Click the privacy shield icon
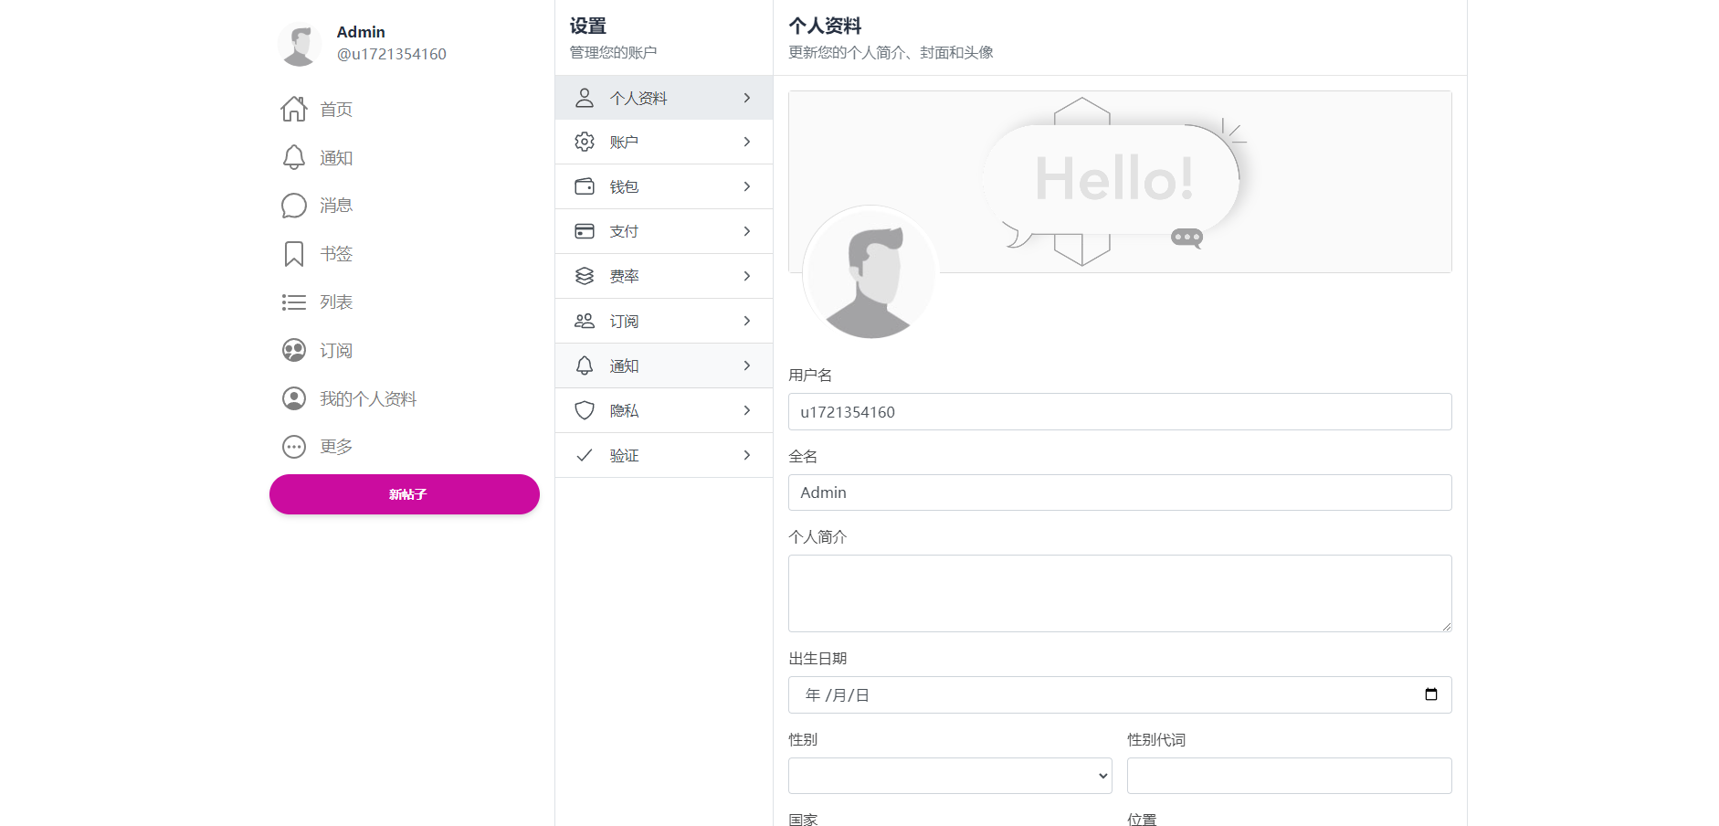 pos(585,410)
